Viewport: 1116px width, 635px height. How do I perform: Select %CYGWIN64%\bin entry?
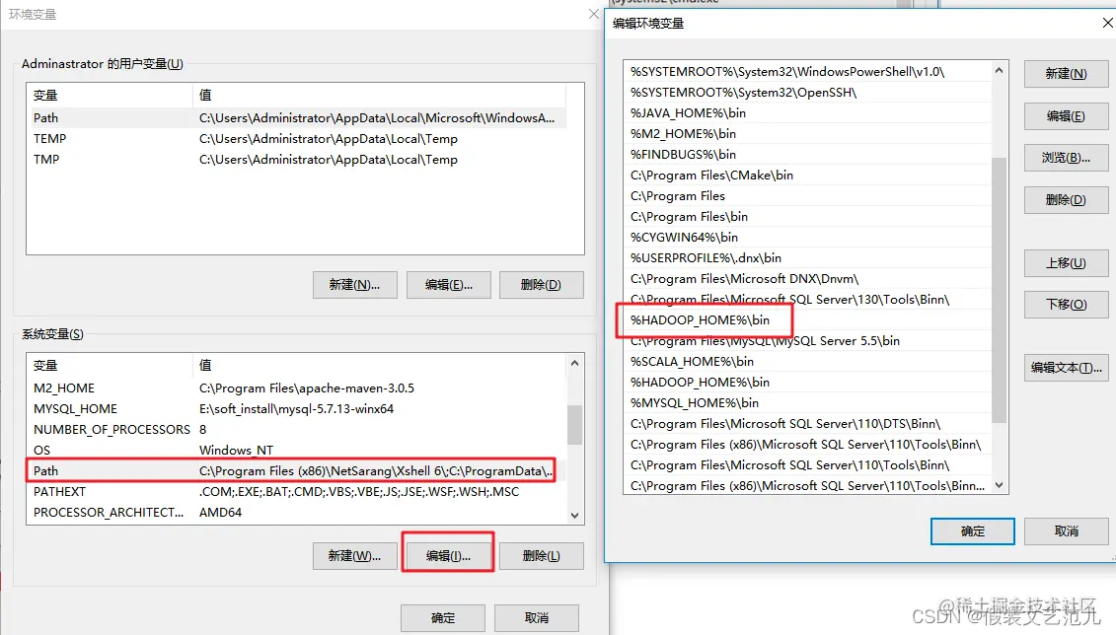(807, 237)
